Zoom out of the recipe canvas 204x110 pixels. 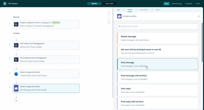[109, 19]
